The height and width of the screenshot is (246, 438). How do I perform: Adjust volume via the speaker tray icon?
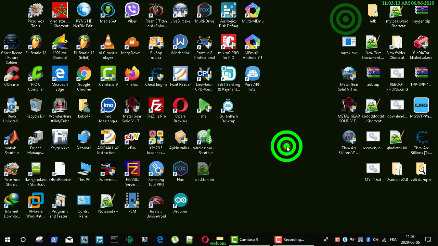pos(376,240)
